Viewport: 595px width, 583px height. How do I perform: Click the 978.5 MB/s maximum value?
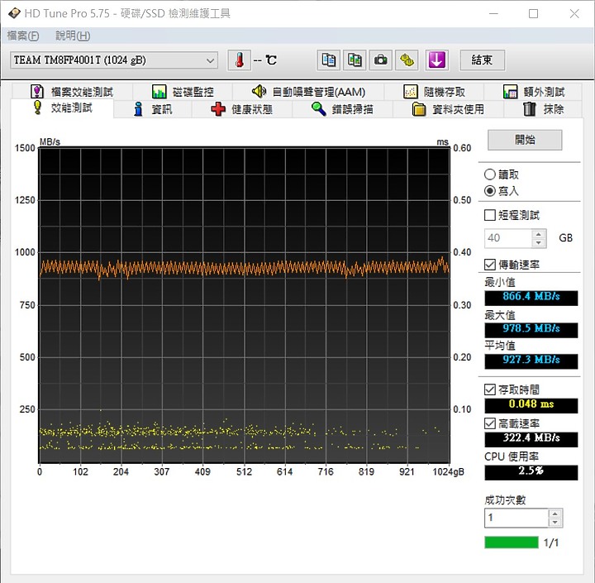[531, 328]
